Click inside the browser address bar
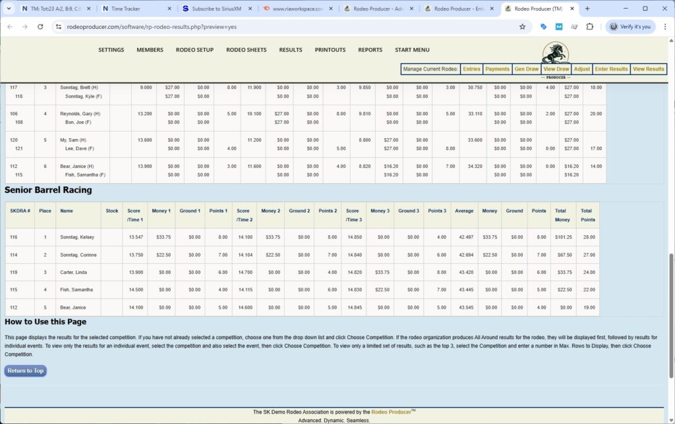This screenshot has height=424, width=675. click(198, 26)
